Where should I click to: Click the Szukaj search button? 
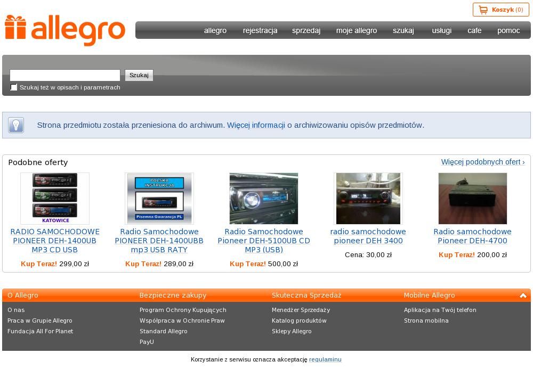pyautogui.click(x=139, y=75)
